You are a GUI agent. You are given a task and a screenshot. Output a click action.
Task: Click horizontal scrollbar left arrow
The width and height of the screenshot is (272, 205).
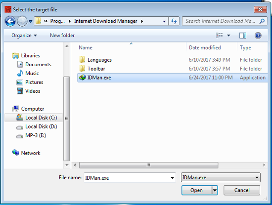75,165
